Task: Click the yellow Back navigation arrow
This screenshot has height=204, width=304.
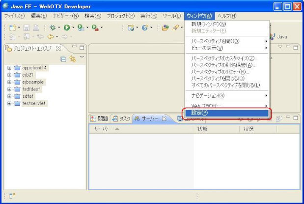Action: [50, 37]
